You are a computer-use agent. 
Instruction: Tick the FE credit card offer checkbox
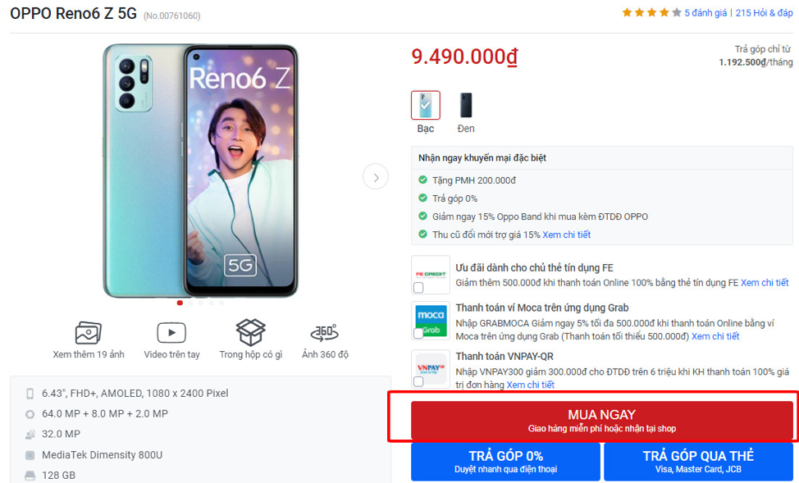419,288
